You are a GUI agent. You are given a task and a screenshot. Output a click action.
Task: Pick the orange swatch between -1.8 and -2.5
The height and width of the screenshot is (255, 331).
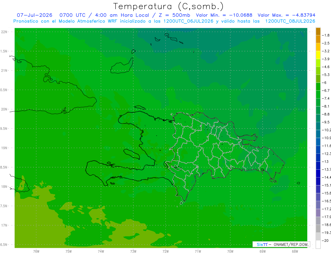point(318,39)
